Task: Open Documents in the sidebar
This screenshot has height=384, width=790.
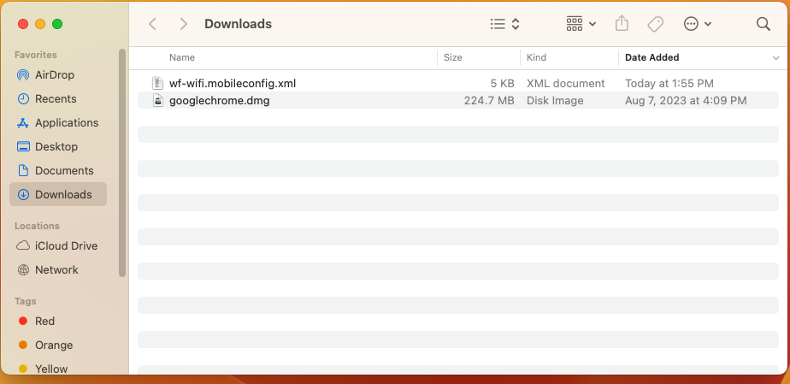Action: tap(58, 171)
